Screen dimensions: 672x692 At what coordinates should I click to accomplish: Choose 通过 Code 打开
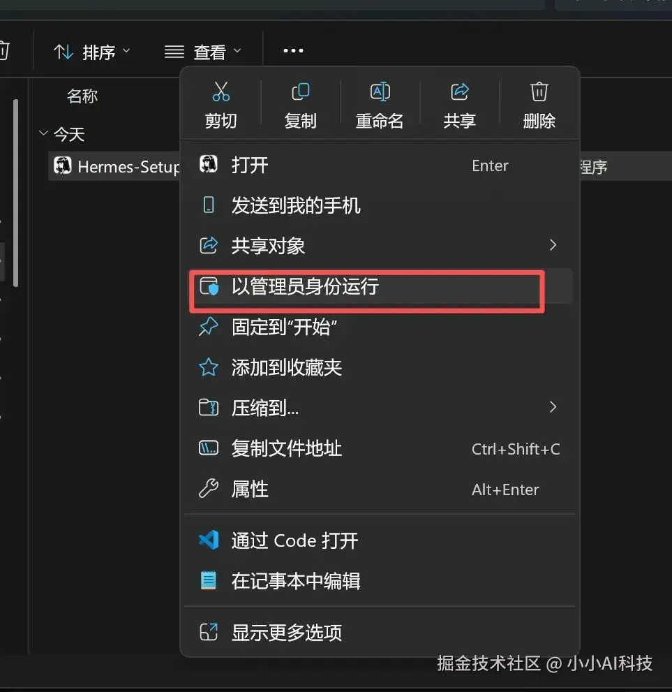[x=380, y=540]
